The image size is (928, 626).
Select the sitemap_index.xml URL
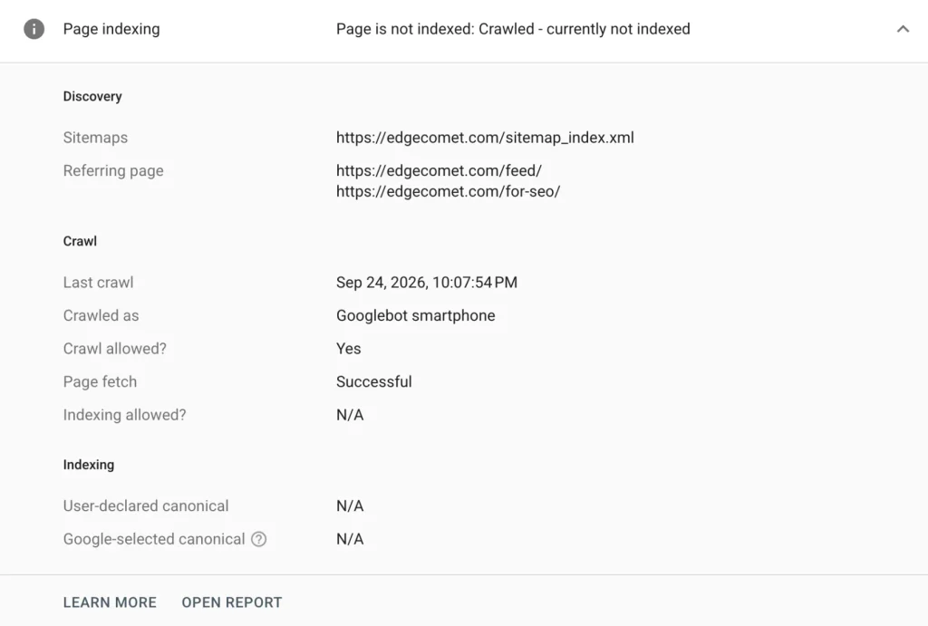click(485, 138)
